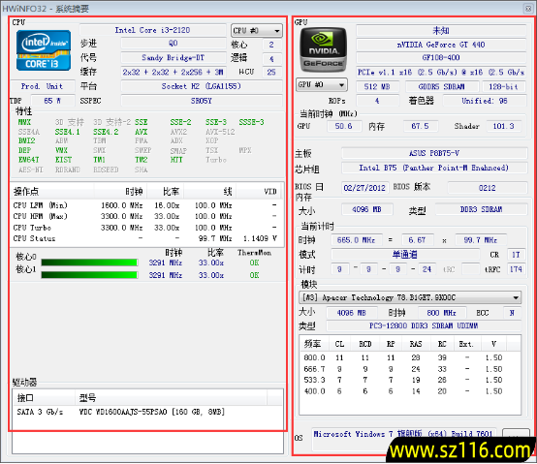Select the CPU Turbo row
537x464 pixels.
pyautogui.click(x=146, y=228)
